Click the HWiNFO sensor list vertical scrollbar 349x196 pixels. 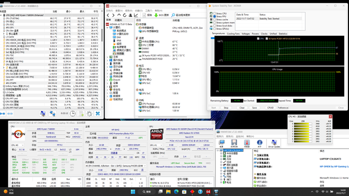[x=102, y=59]
